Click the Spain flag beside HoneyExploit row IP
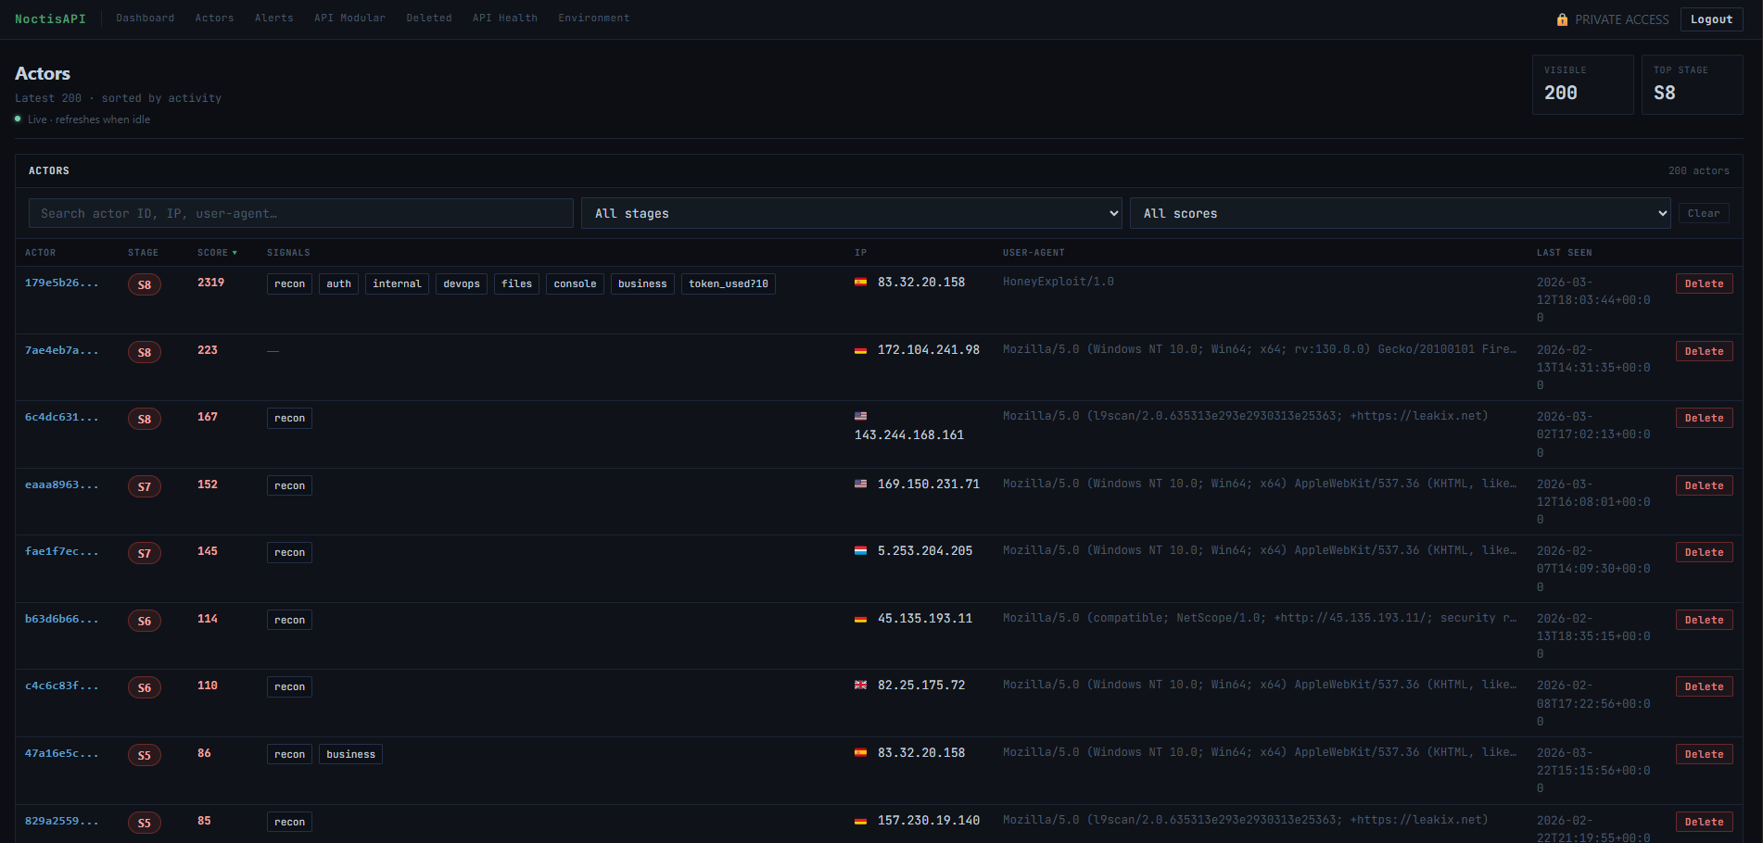 click(x=860, y=282)
